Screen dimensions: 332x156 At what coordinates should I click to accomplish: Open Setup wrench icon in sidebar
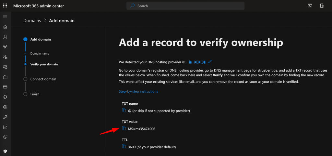pos(5,117)
